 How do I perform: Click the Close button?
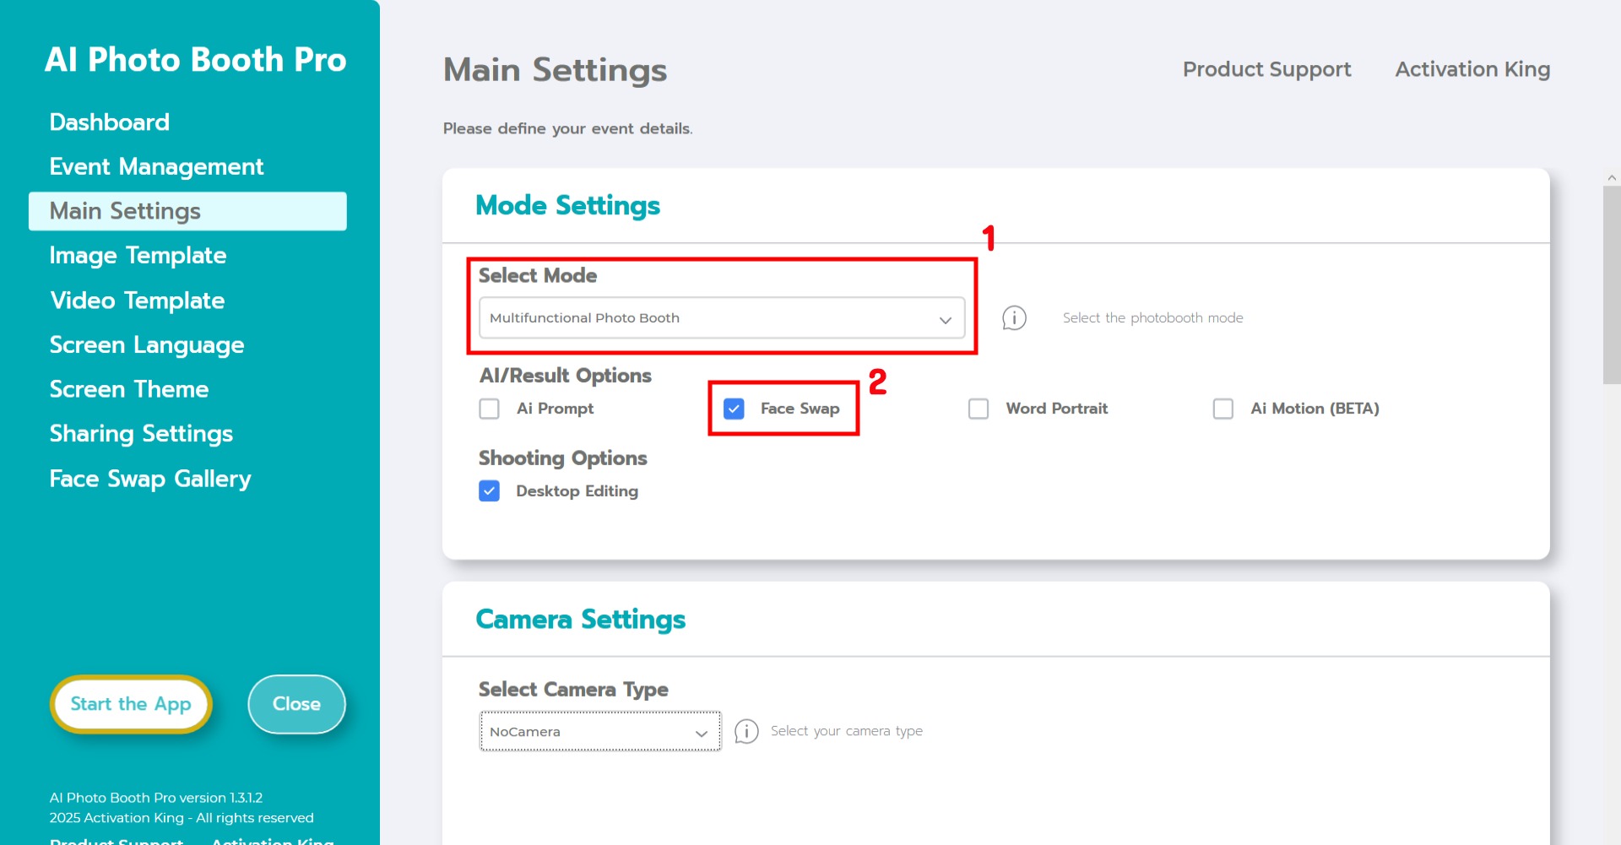tap(296, 704)
